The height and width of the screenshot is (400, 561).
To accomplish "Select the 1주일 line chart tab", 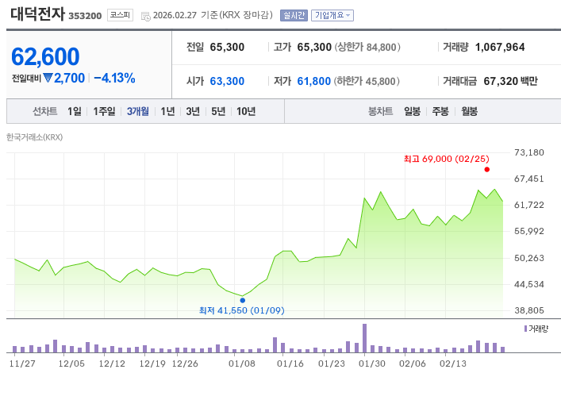I will point(104,111).
